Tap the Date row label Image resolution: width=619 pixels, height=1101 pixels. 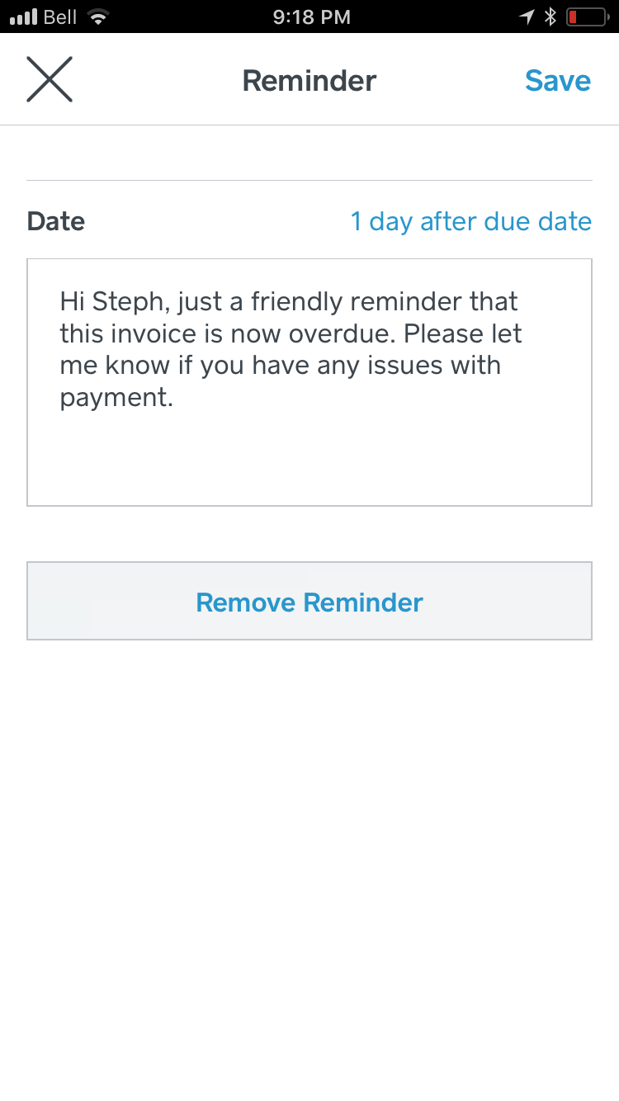(56, 221)
